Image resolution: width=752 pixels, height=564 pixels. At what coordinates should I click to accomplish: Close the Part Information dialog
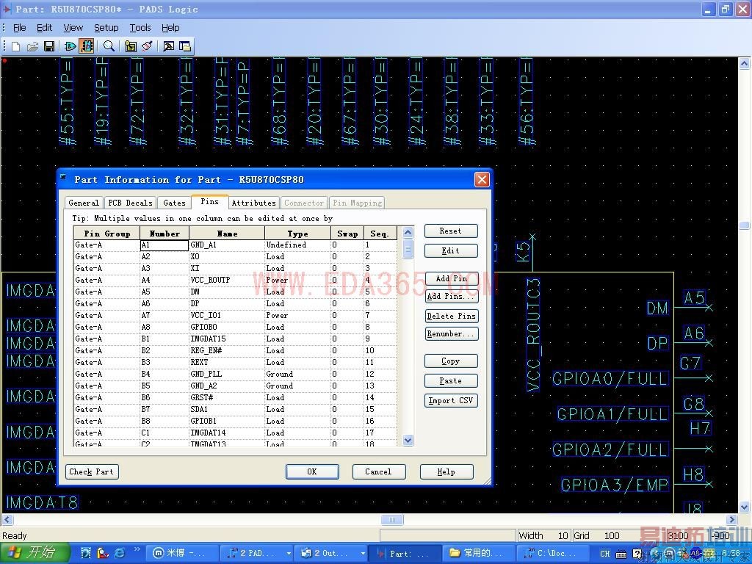482,180
